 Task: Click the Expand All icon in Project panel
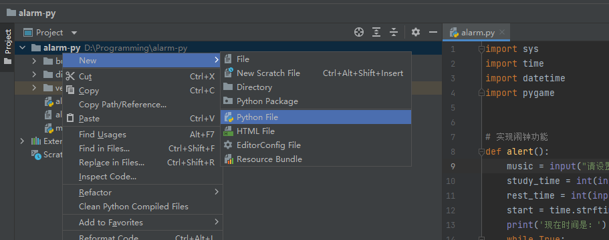(376, 32)
